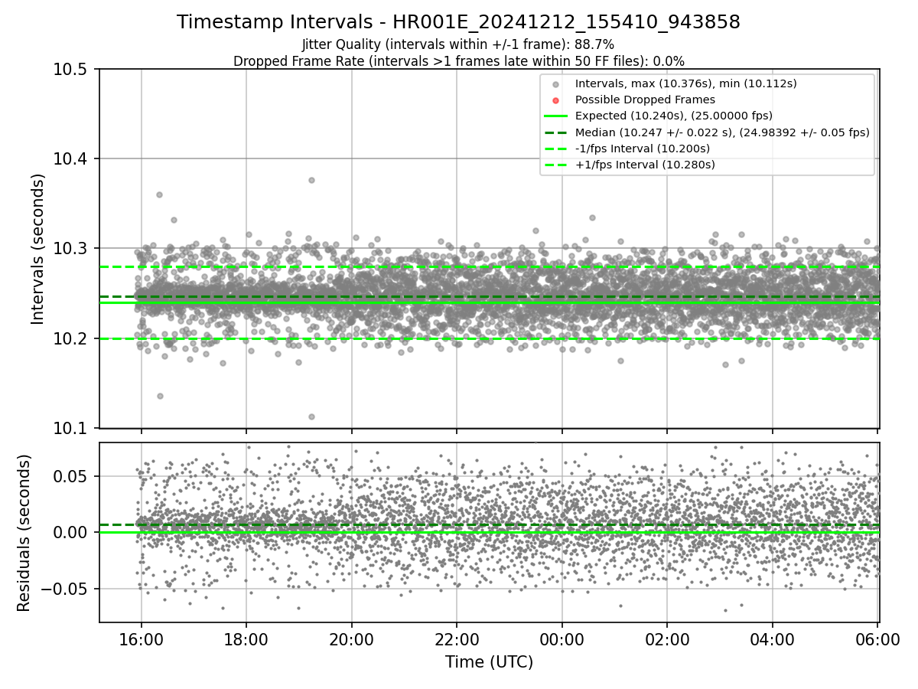
Task: Click the highest outlier point near 10.376s
Action: [311, 180]
